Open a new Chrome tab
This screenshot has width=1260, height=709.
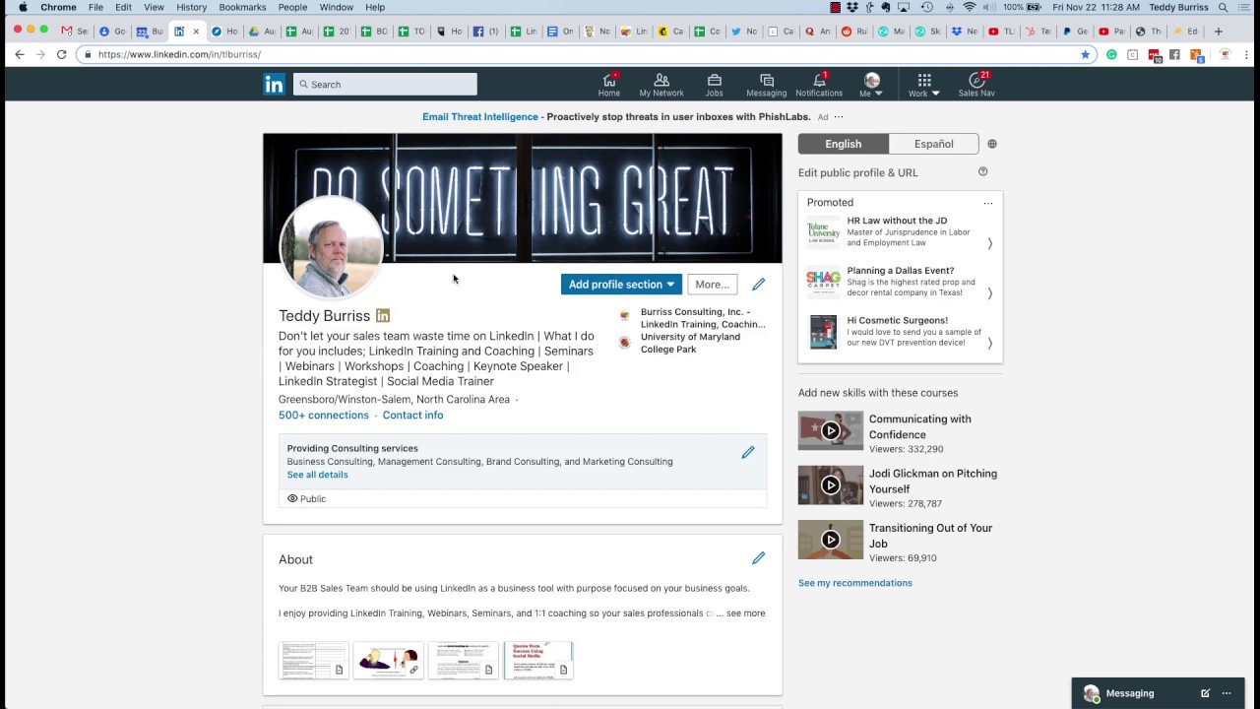point(1218,32)
